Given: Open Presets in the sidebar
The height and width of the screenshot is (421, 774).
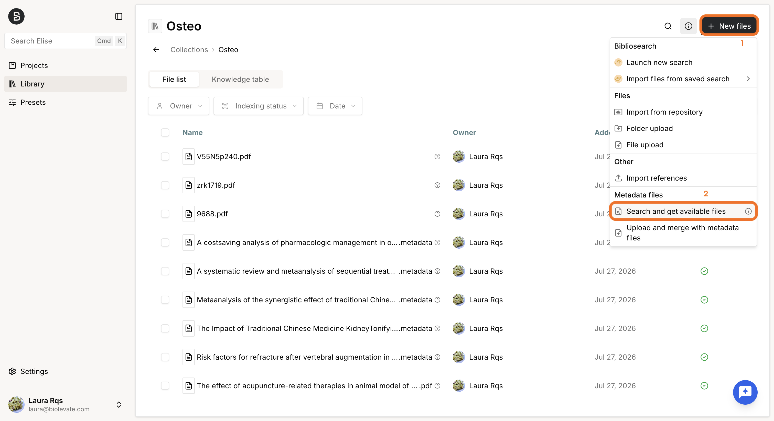Looking at the screenshot, I should pyautogui.click(x=66, y=102).
